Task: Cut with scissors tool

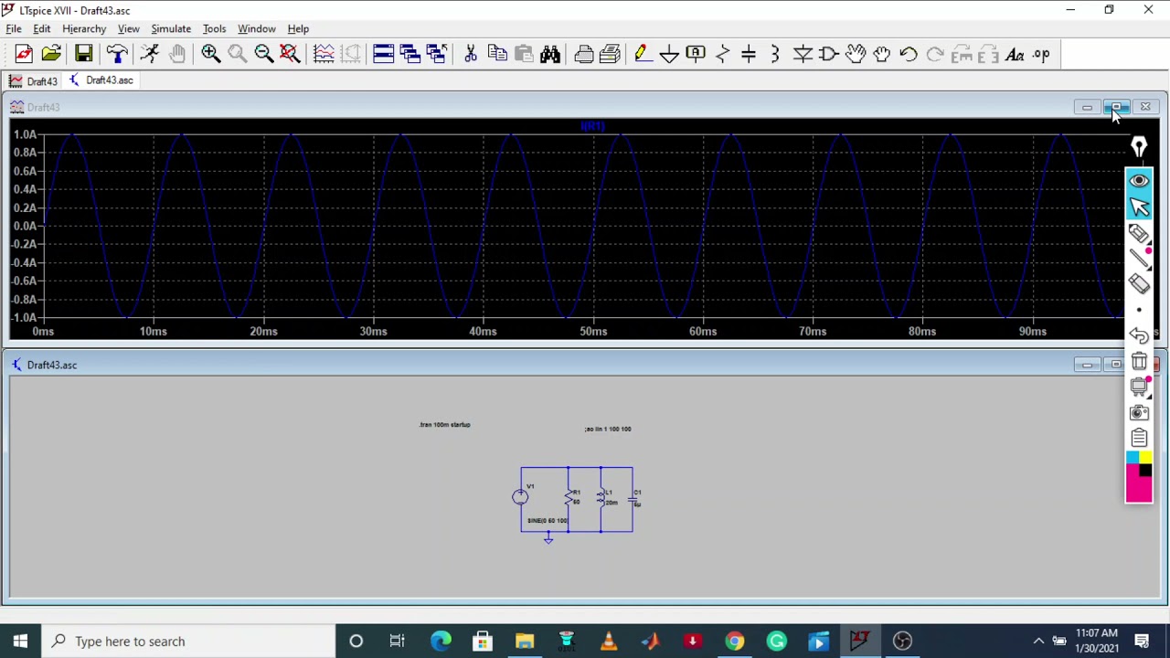Action: tap(470, 55)
